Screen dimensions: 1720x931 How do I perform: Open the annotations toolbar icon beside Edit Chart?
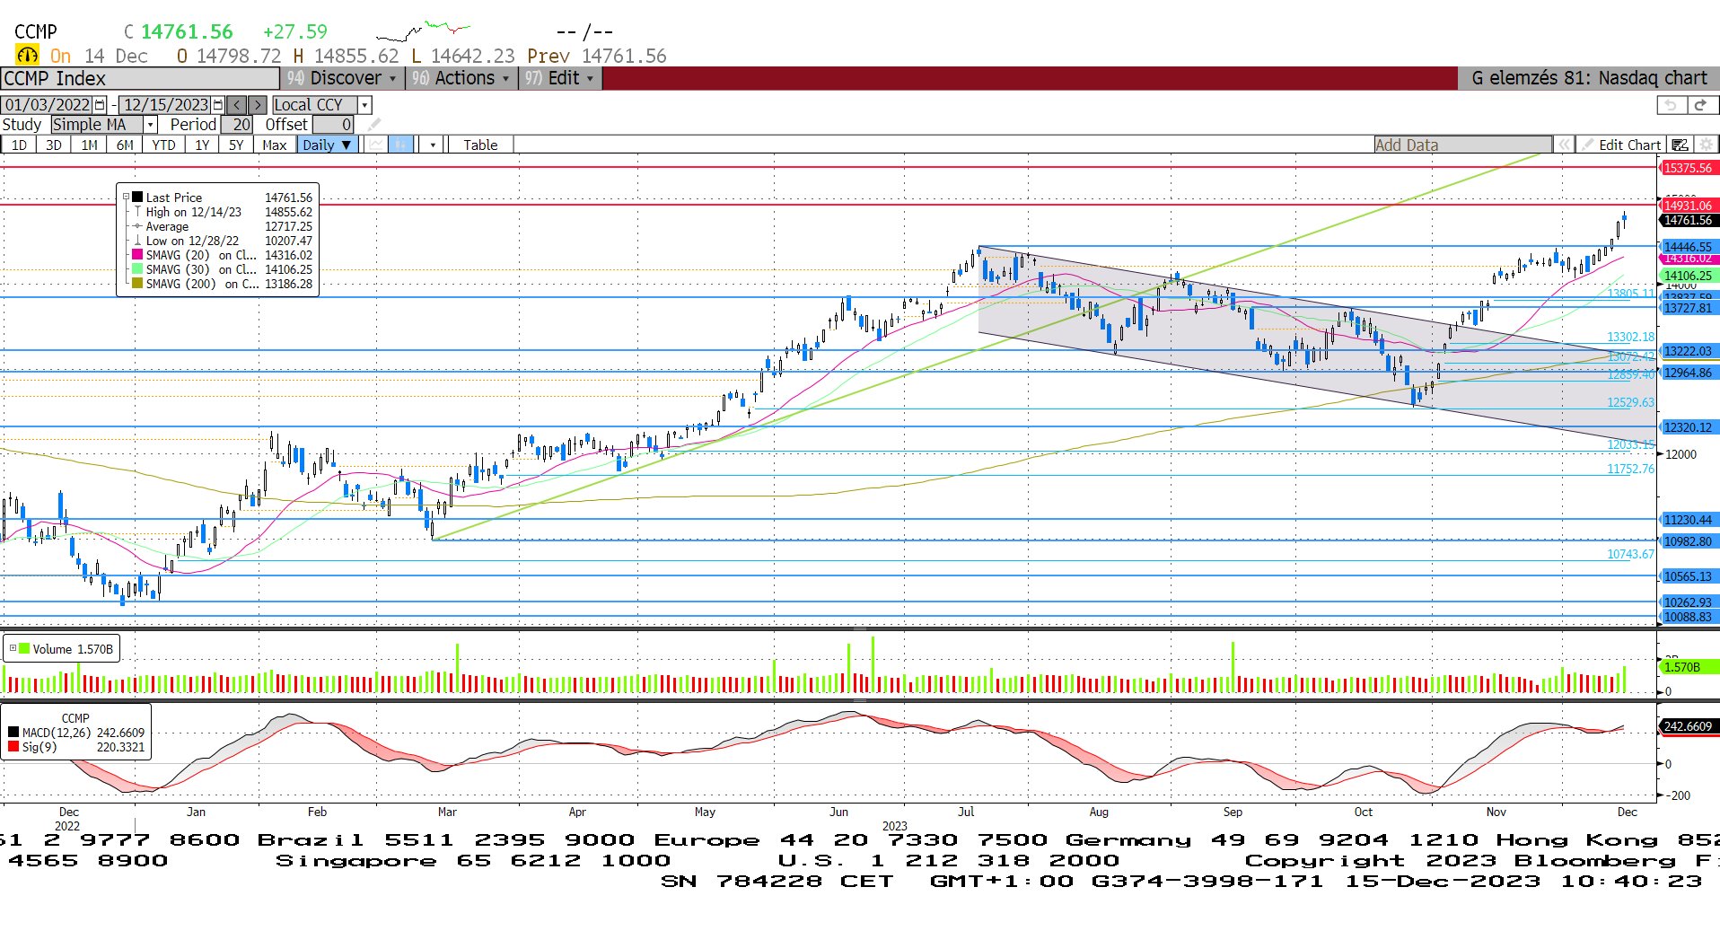(1680, 145)
